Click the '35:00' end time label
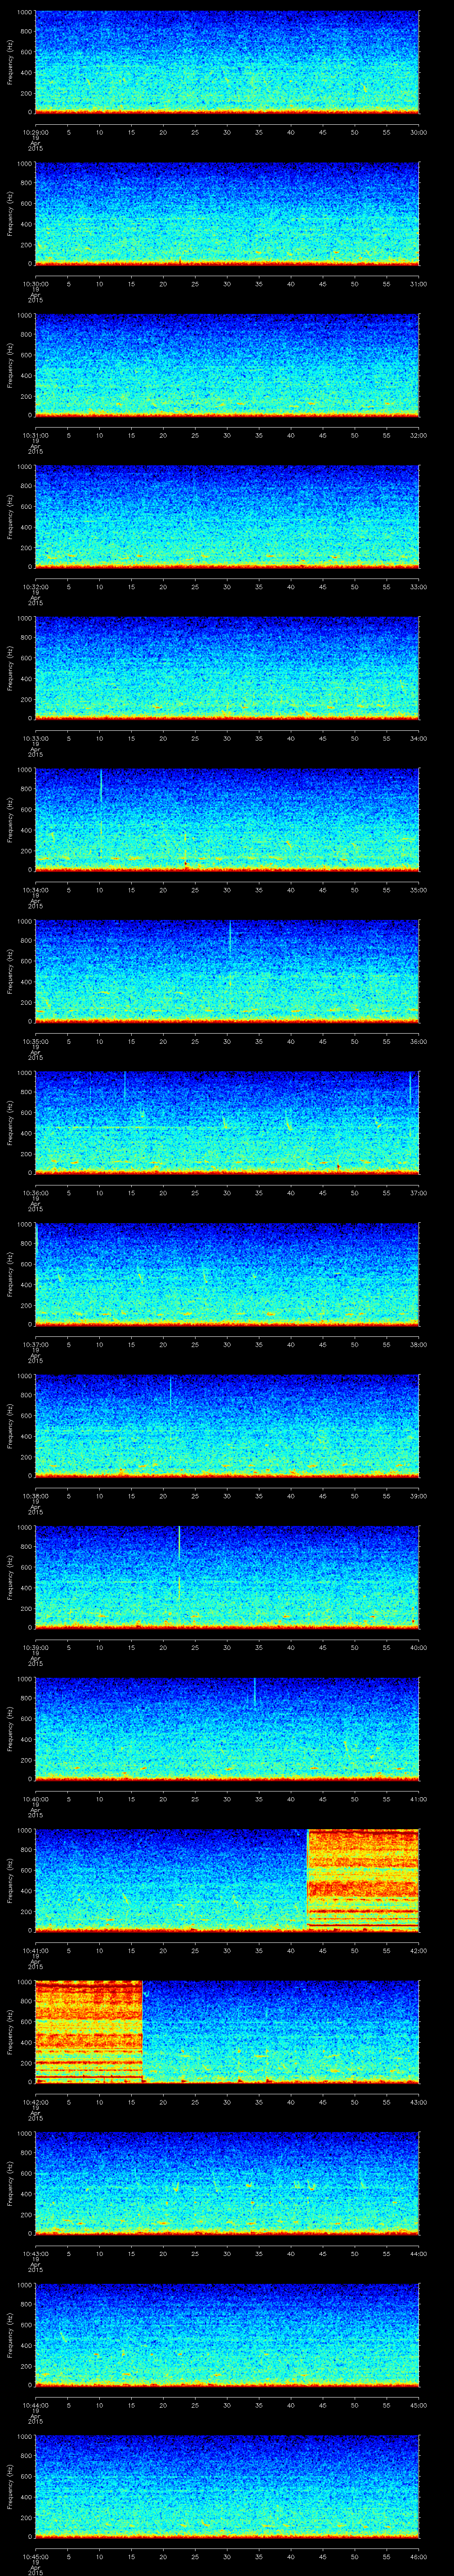 419,890
